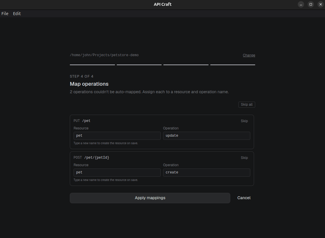Apply mappings button
This screenshot has height=238, width=325.
coord(150,198)
